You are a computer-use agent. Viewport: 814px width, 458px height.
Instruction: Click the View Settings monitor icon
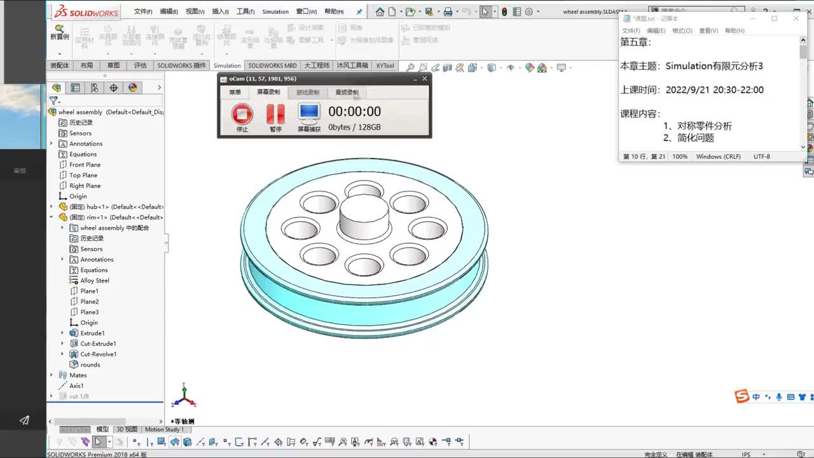(562, 67)
